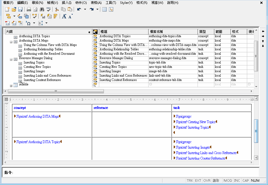Click the stacked tags display icon
The image size is (268, 185).
pyautogui.click(x=55, y=16)
